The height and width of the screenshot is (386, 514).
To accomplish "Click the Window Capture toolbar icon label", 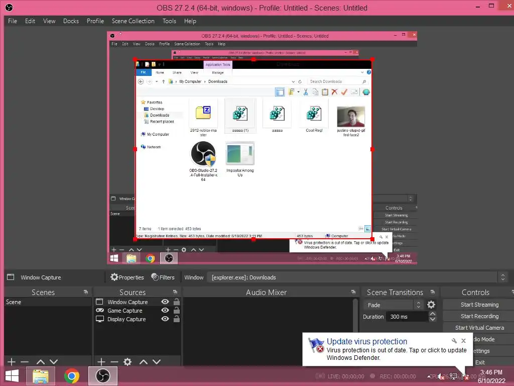I will point(41,277).
